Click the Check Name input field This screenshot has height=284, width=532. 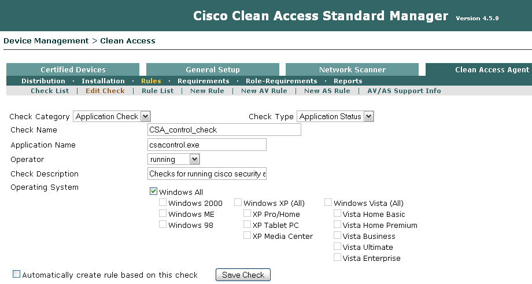[224, 130]
